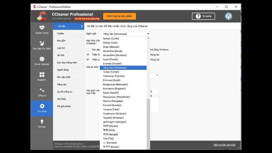Open the Mã giấy phép page
Screen dimensions: 272x153
[68, 106]
